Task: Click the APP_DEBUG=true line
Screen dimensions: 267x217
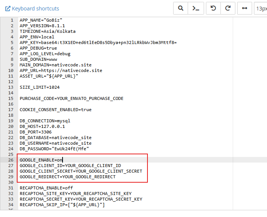Action: 38,48
